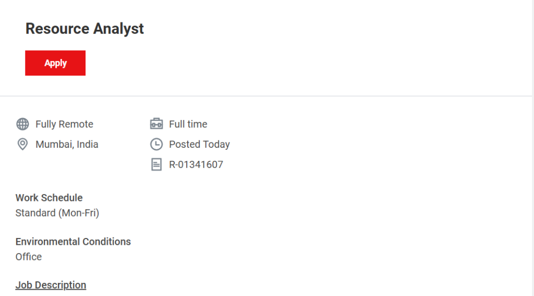
Task: Click the 'Office' value text
Action: tap(29, 257)
